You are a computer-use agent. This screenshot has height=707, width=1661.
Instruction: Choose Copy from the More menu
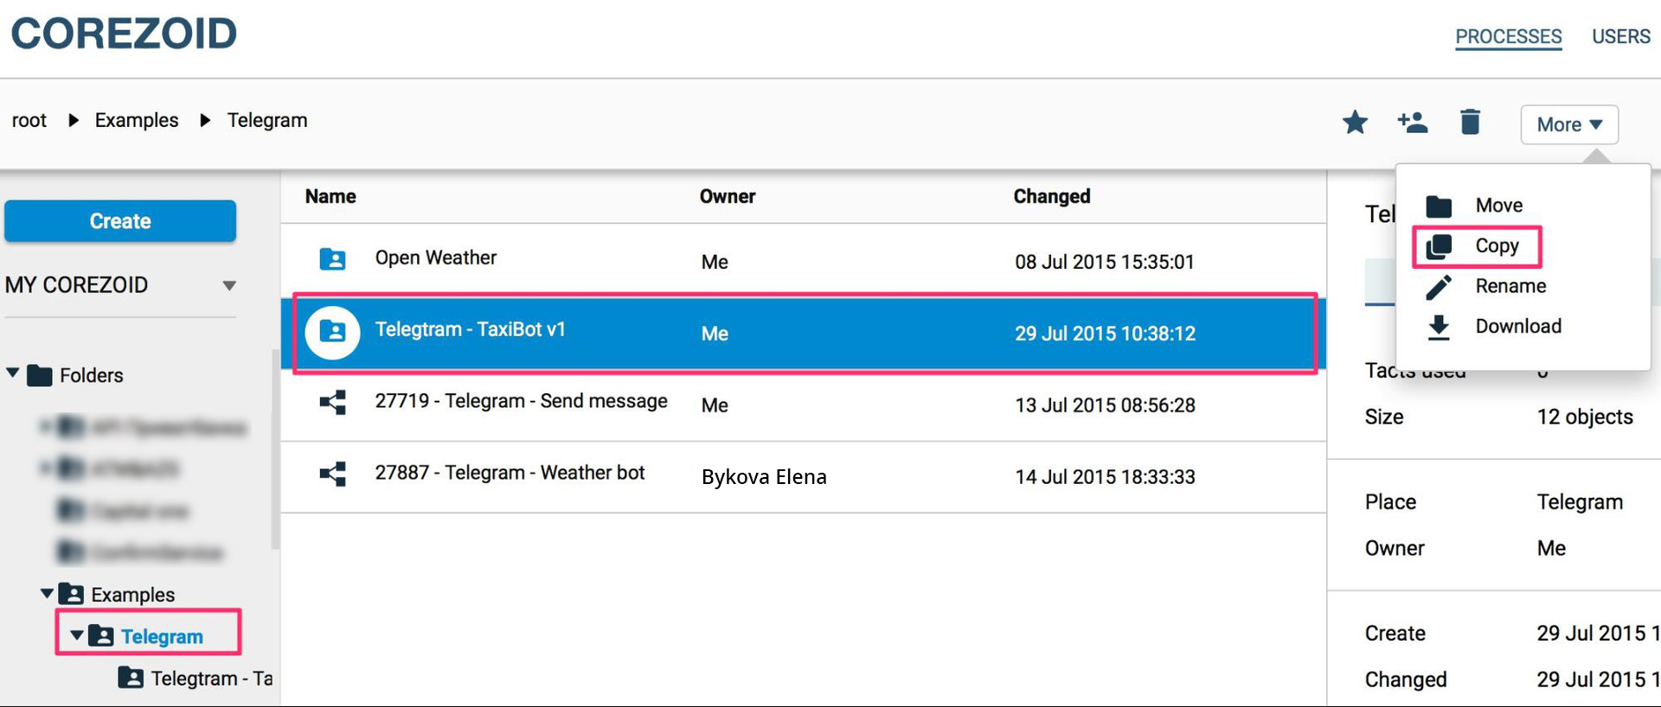point(1496,246)
